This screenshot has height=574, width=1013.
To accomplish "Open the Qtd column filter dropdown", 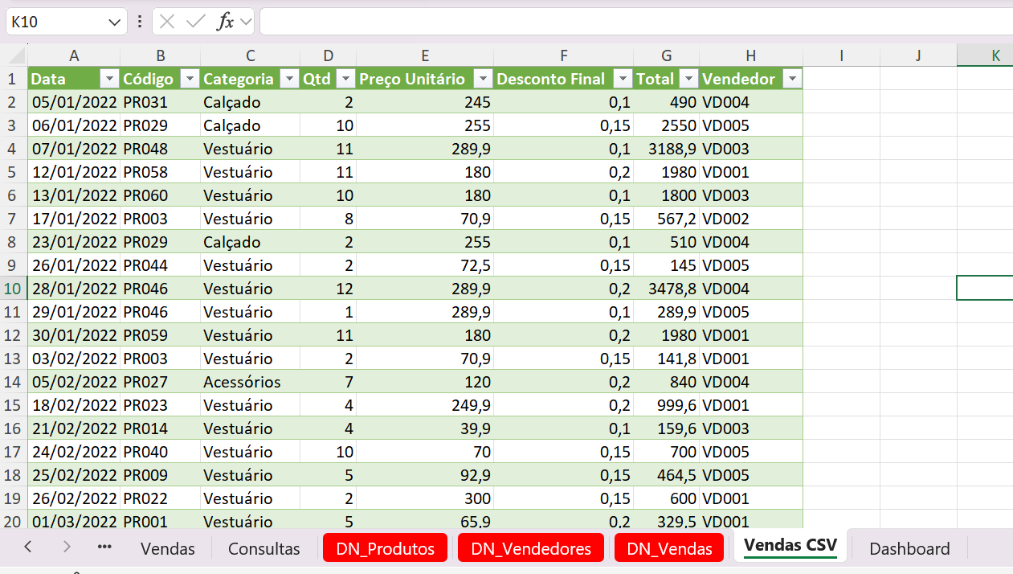I will pyautogui.click(x=345, y=79).
